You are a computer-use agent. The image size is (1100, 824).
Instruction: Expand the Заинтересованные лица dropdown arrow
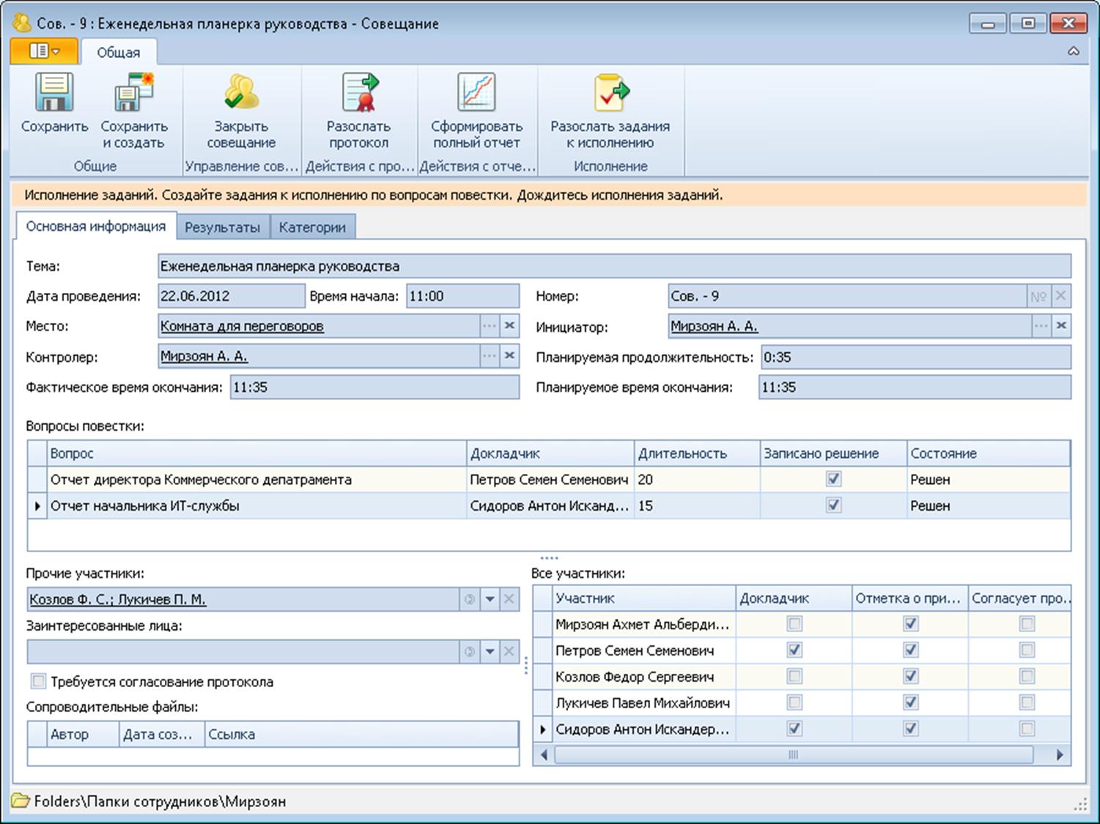(490, 651)
